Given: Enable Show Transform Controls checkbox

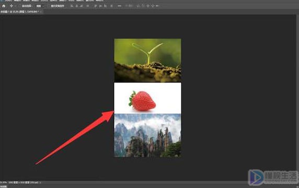Looking at the screenshot, I should (x=49, y=6).
